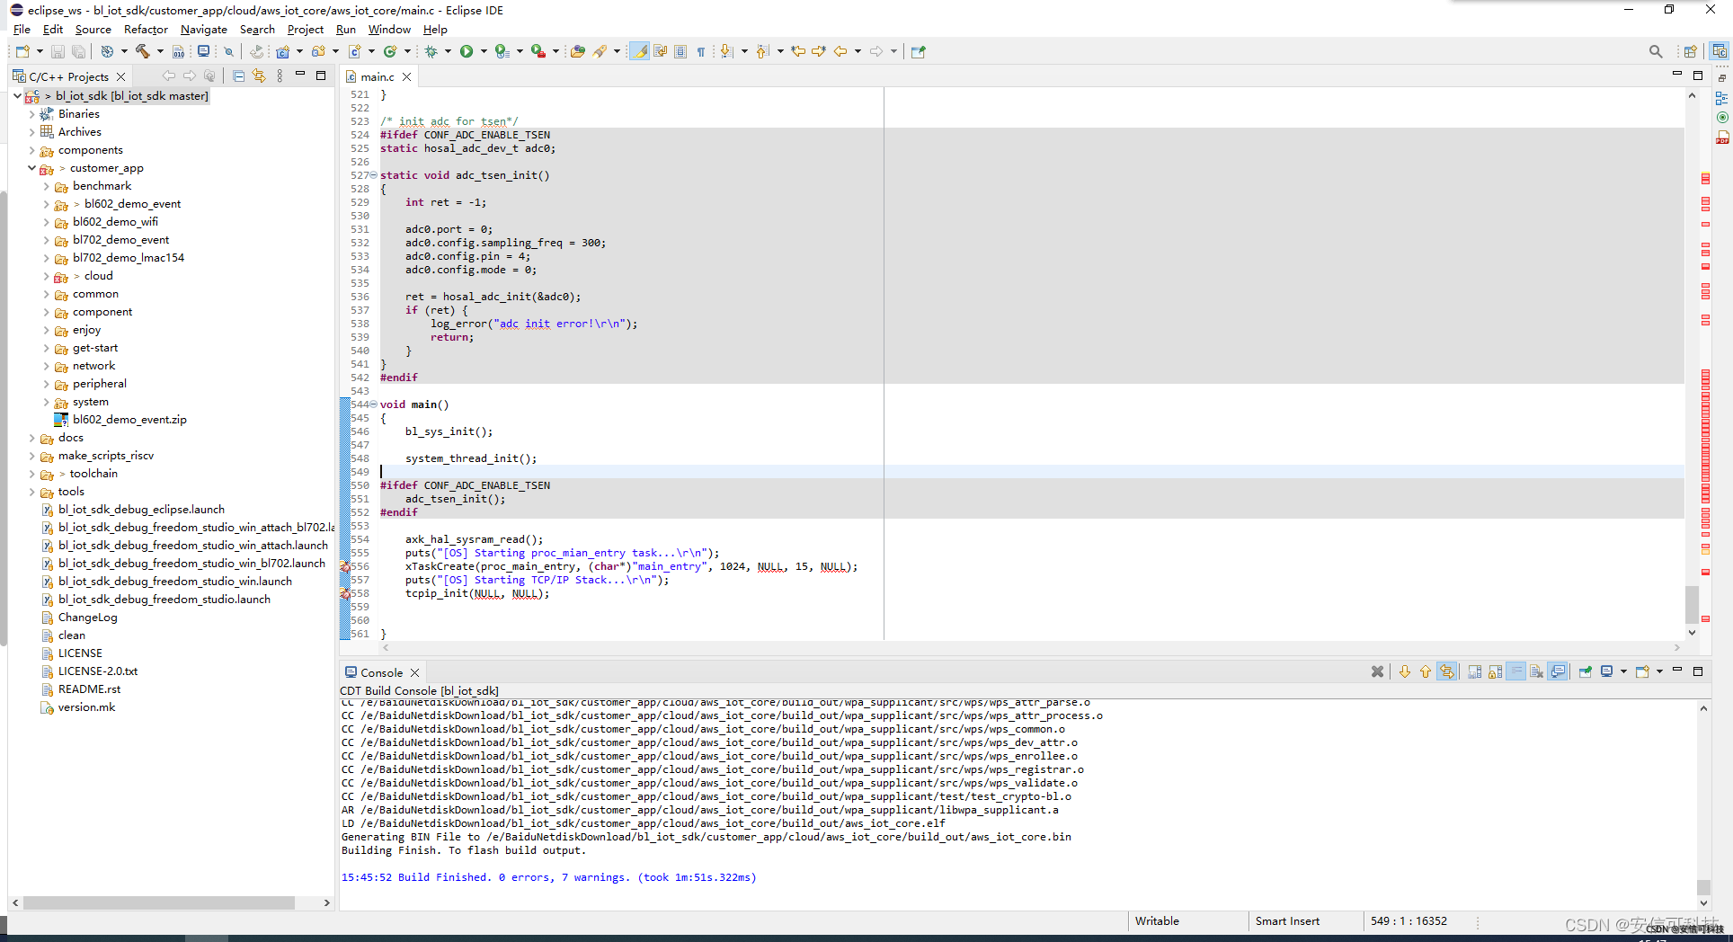Viewport: 1733px width, 942px height.
Task: Go to next console error arrow
Action: tap(1404, 671)
